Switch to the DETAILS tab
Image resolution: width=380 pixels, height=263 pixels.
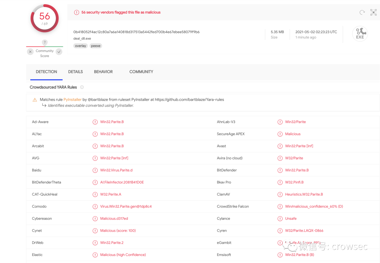pos(75,72)
